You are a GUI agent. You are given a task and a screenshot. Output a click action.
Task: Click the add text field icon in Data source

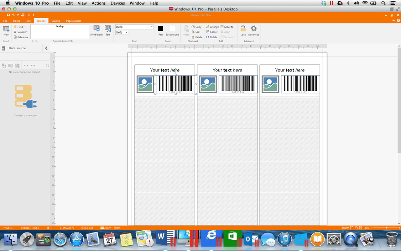(x=4, y=66)
